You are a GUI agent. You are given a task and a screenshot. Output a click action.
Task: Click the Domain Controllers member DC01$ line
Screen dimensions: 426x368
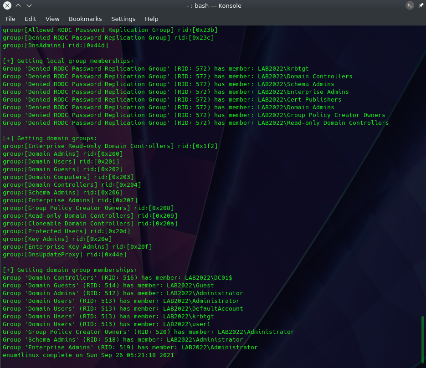coord(118,277)
